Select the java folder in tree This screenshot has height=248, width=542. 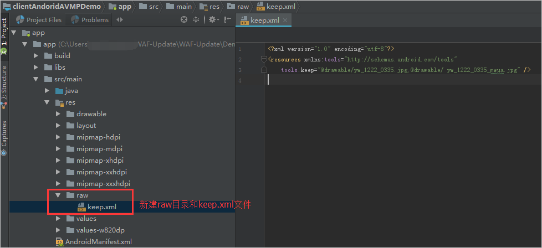67,91
